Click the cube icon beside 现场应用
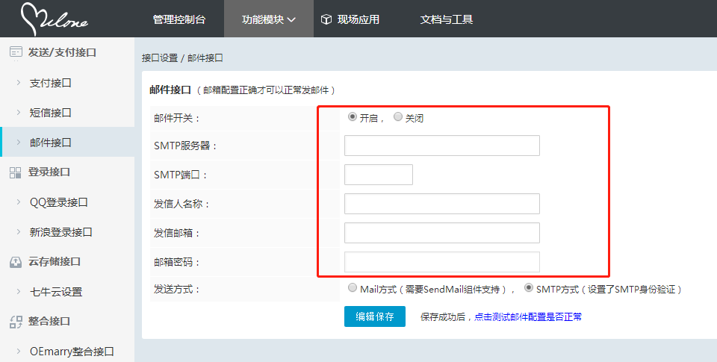The image size is (717, 362). [326, 19]
